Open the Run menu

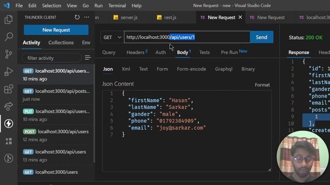point(98,6)
